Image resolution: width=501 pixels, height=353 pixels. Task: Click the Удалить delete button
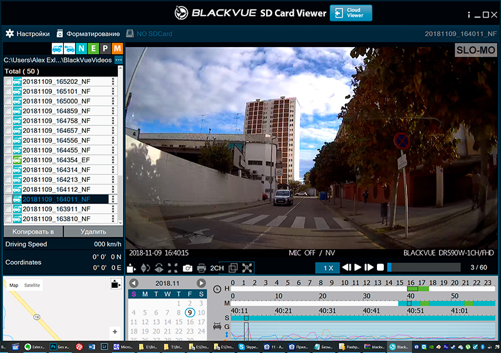[x=93, y=231]
